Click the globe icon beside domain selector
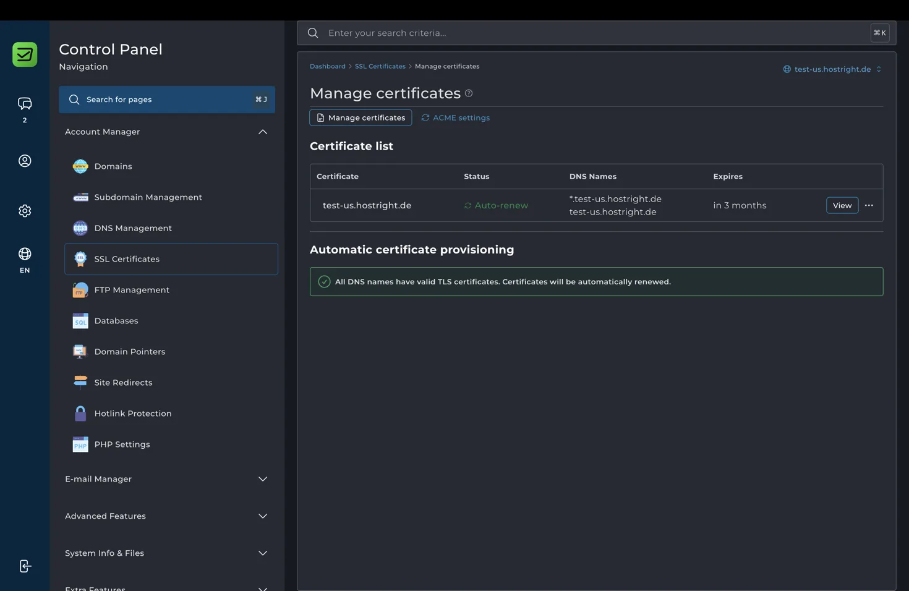The height and width of the screenshot is (591, 909). (x=787, y=69)
